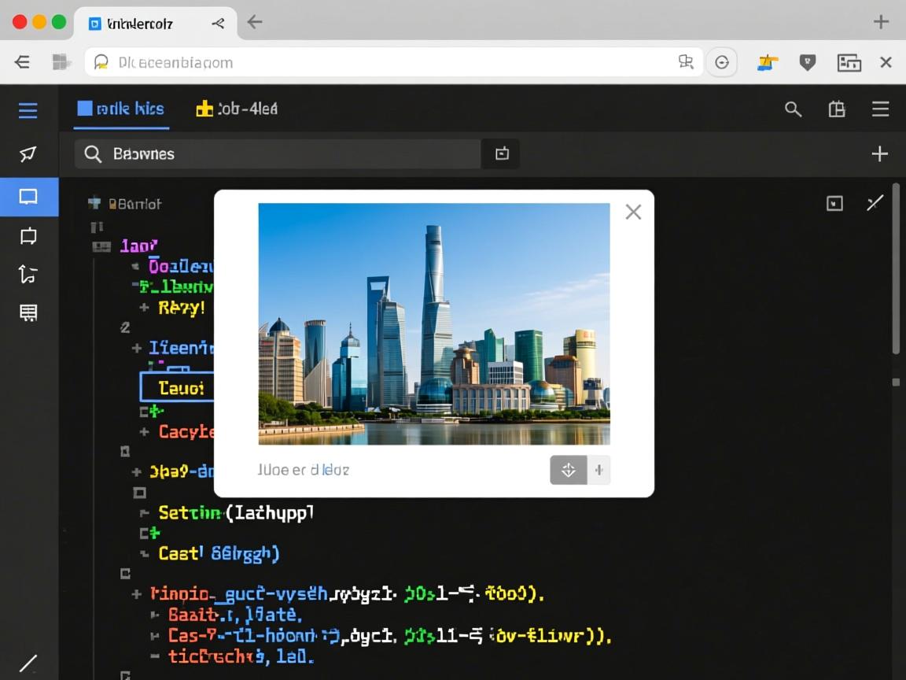Click the city skyline image thumbnail
The width and height of the screenshot is (906, 680).
434,323
